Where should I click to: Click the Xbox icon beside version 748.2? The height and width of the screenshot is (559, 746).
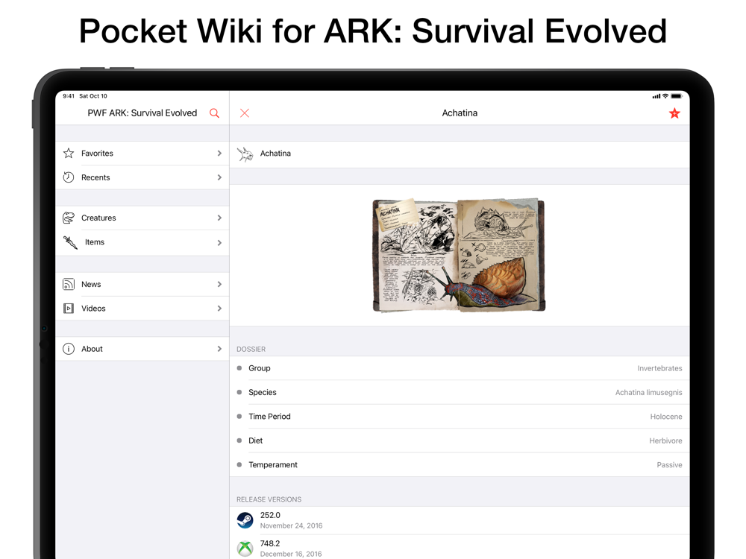[245, 549]
